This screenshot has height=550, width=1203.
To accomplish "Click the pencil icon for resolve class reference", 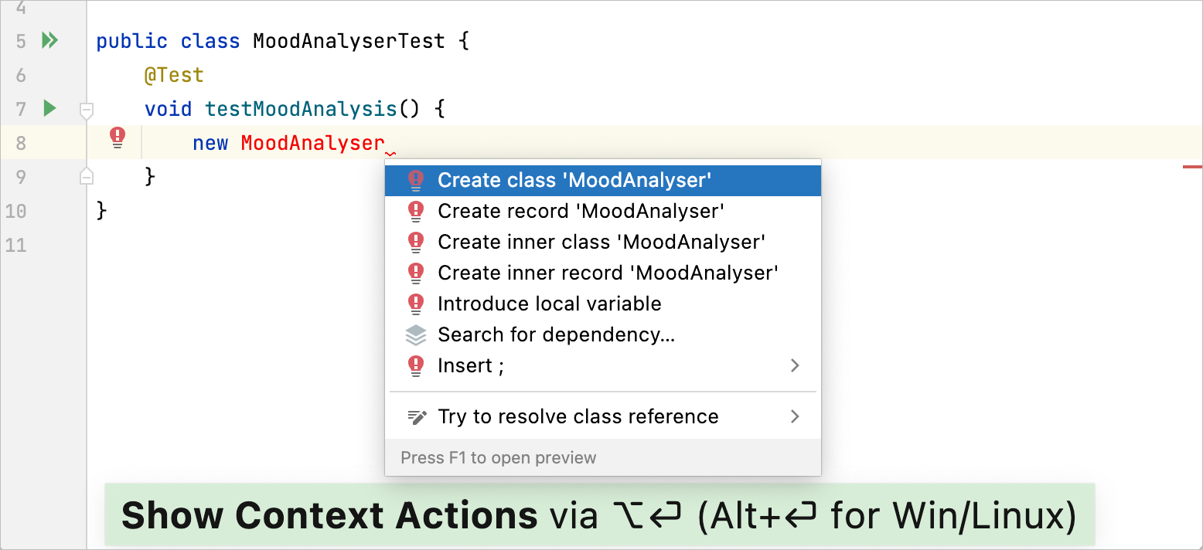I will tap(417, 417).
